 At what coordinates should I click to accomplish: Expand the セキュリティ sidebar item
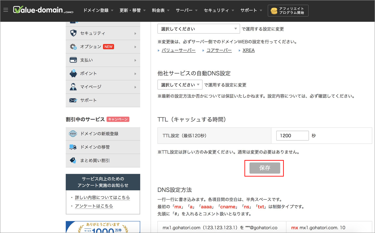103,33
